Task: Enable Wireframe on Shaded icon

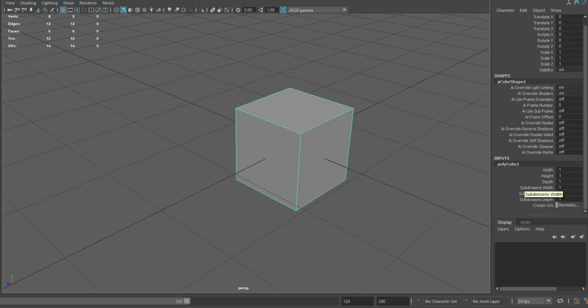Action: tap(137, 10)
